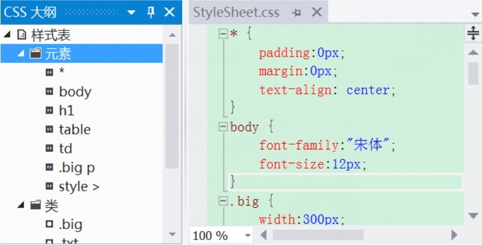Click the horizontal scrollbar right arrow
Screen dimensions: 482x245
(x=454, y=235)
